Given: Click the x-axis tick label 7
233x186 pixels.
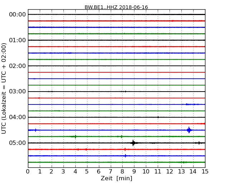Looking at the screenshot, I should point(110,172).
